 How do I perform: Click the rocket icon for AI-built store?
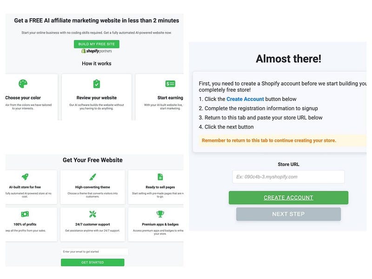pyautogui.click(x=25, y=177)
